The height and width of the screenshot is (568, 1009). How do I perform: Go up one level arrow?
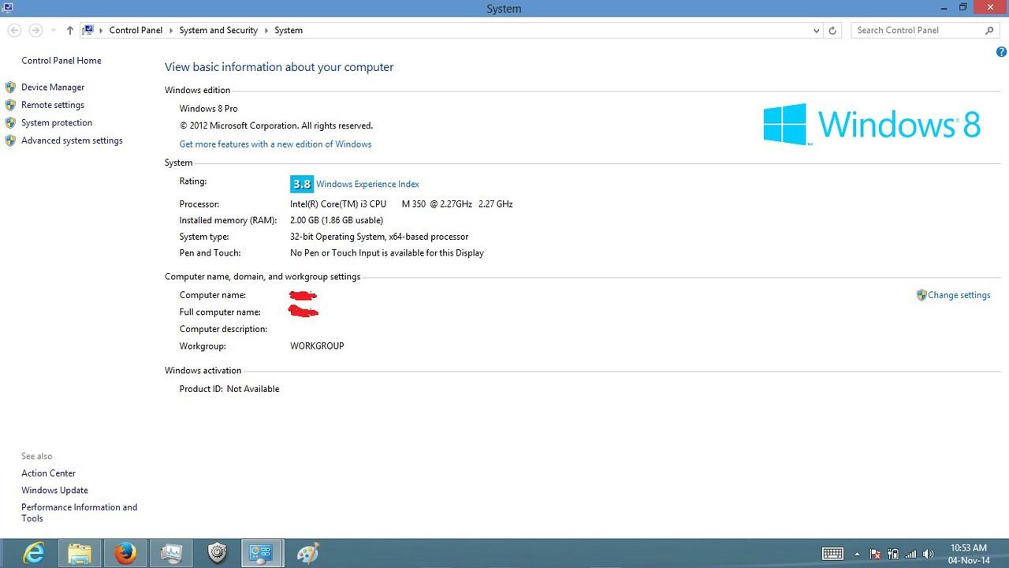pyautogui.click(x=70, y=30)
